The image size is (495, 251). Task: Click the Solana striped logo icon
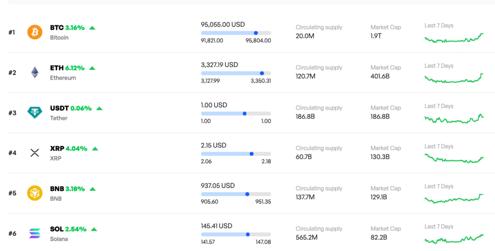35,234
